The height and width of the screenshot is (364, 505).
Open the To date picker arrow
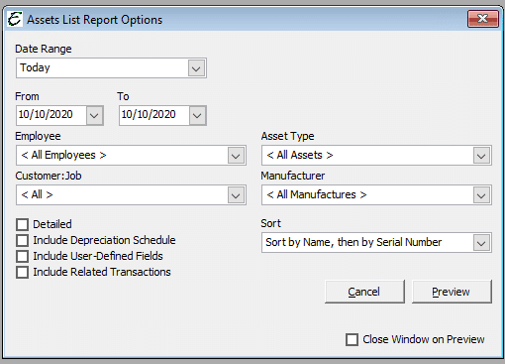197,115
